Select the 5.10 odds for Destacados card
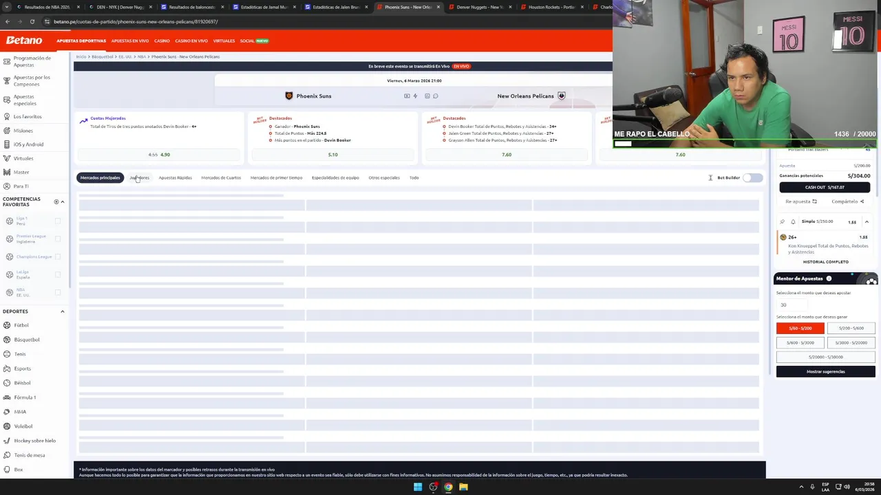This screenshot has width=881, height=495. tap(332, 155)
